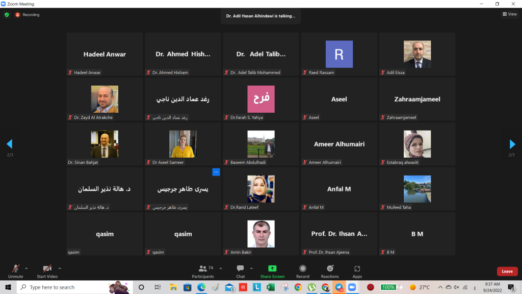522x294 pixels.
Task: Open Excel from the taskbar
Action: coord(270,287)
